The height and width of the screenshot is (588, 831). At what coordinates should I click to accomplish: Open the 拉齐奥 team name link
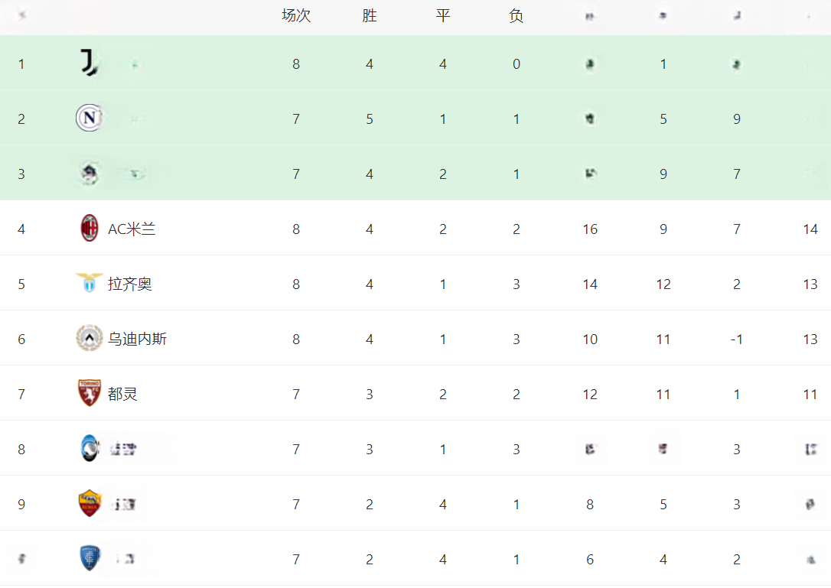click(130, 284)
